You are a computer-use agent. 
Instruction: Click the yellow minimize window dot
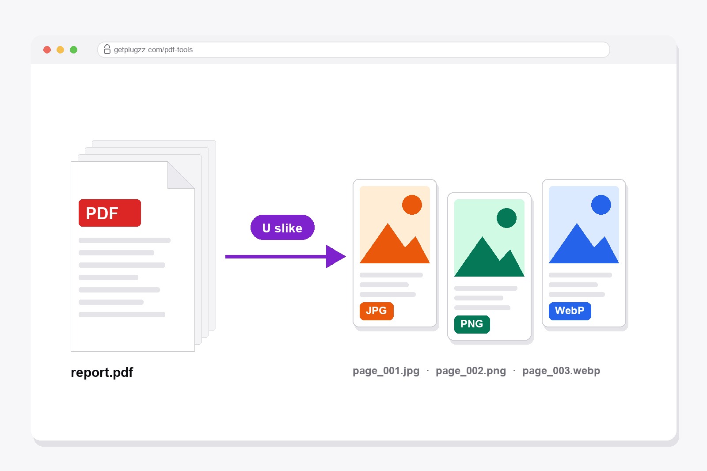[x=61, y=49]
